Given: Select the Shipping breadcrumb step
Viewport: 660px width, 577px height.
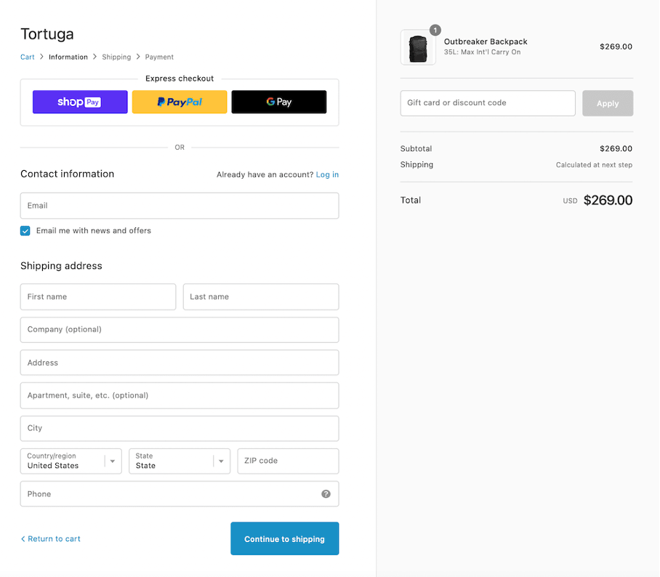Looking at the screenshot, I should click(116, 57).
